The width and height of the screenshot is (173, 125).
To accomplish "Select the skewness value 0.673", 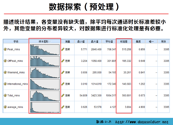I will [x=142, y=95].
